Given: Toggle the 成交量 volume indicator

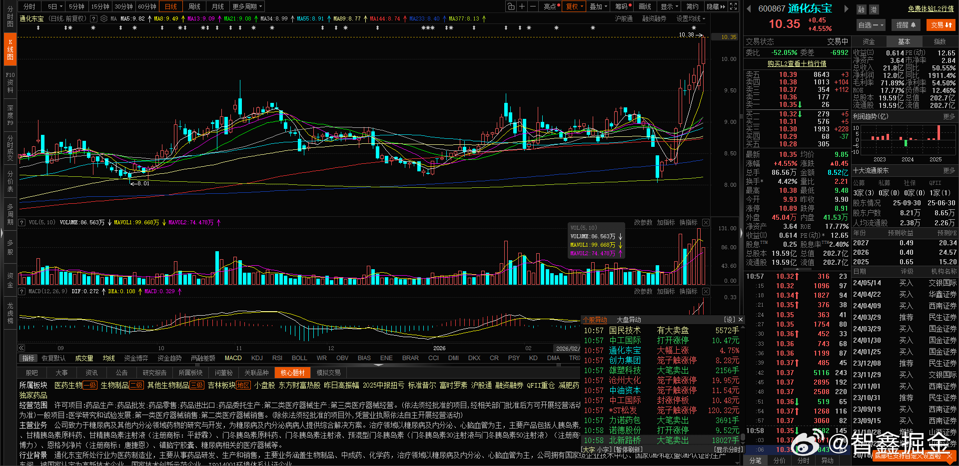Looking at the screenshot, I should pyautogui.click(x=84, y=358).
